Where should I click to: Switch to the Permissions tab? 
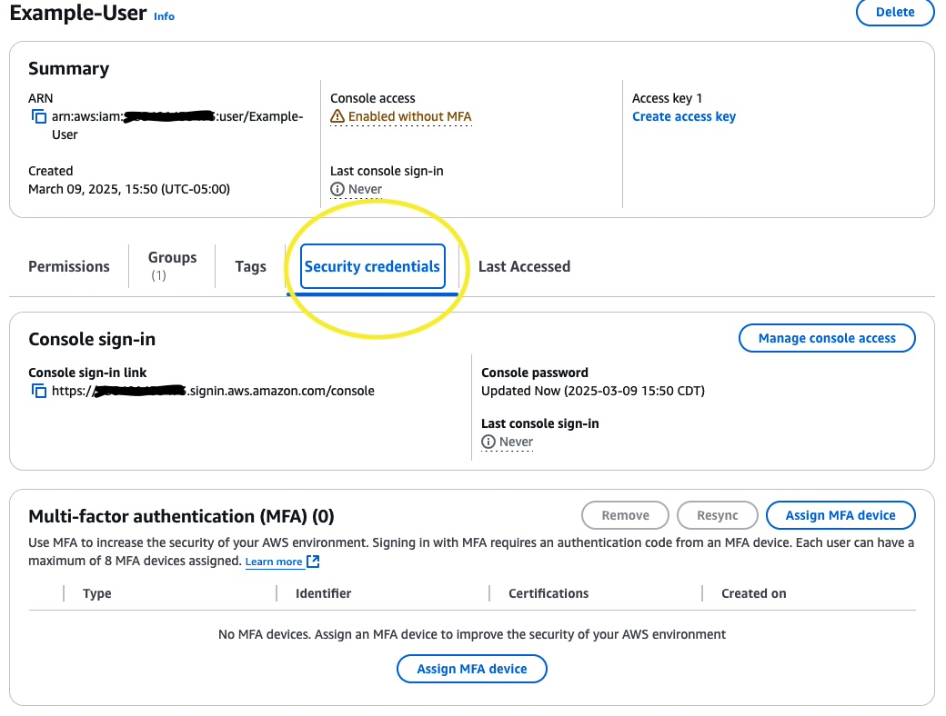pyautogui.click(x=68, y=266)
